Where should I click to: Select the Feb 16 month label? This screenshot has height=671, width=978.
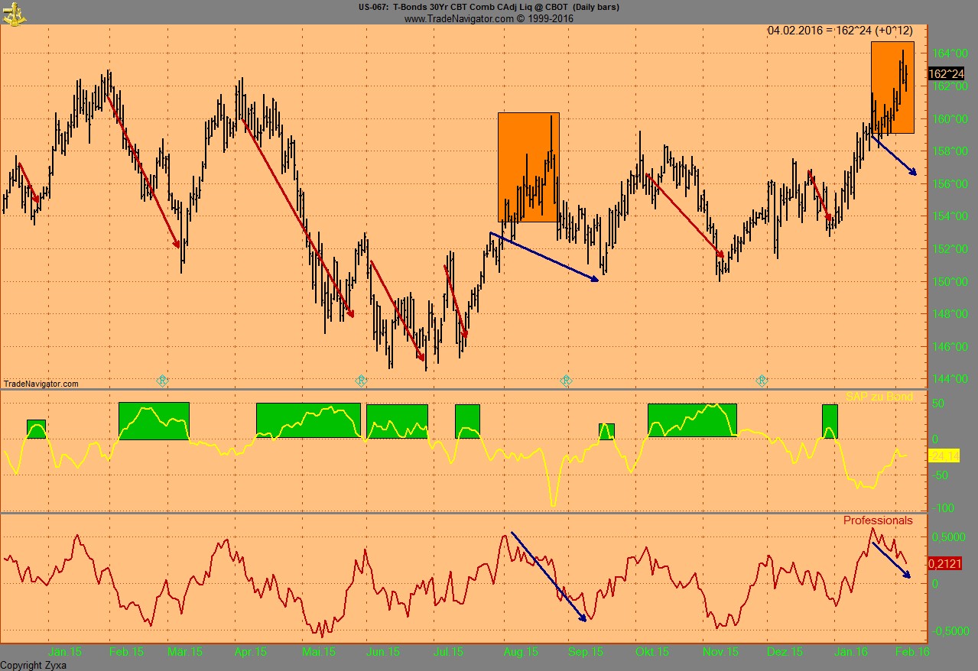[x=910, y=652]
